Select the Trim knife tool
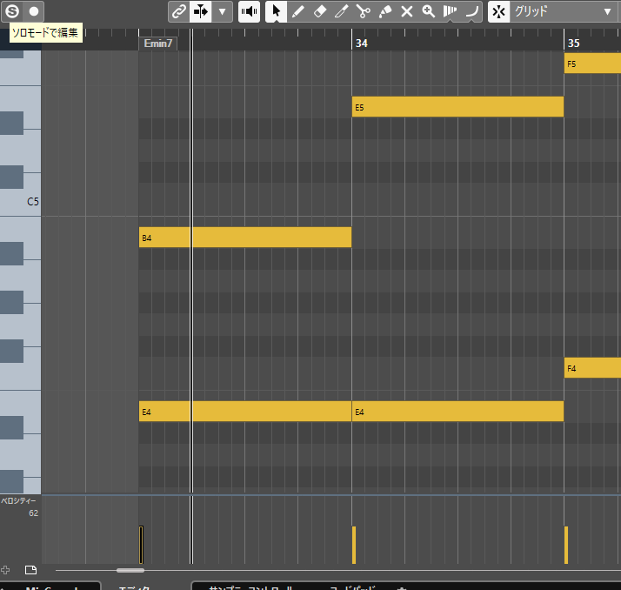The image size is (621, 590). [x=342, y=11]
